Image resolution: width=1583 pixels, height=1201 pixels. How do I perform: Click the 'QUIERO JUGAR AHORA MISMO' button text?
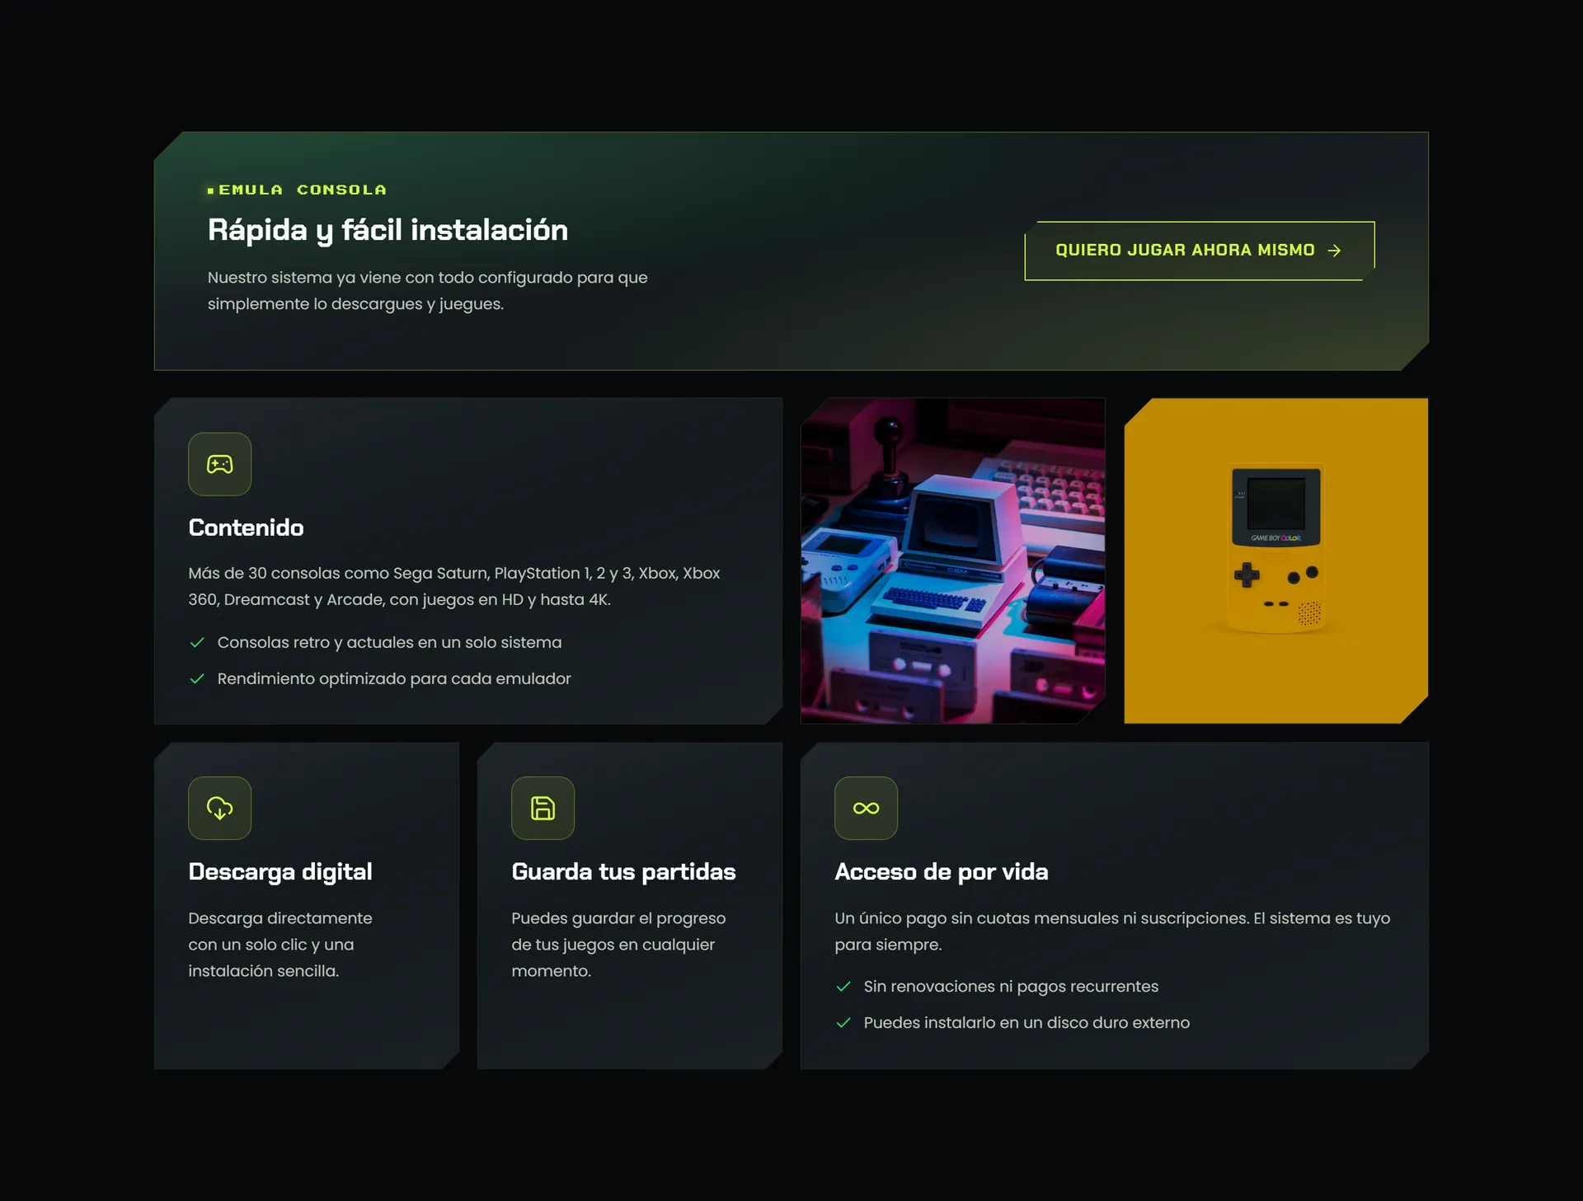[1185, 250]
